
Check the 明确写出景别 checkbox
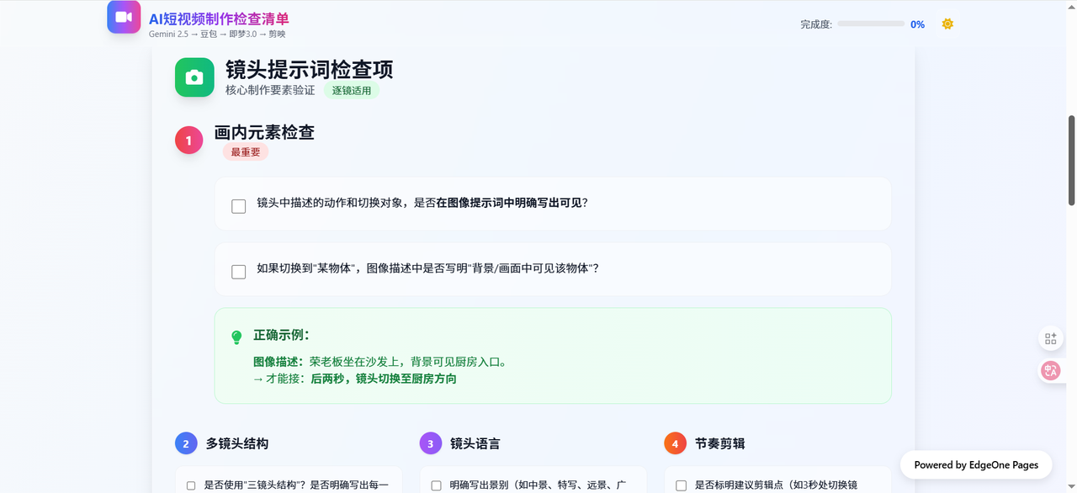pos(436,485)
